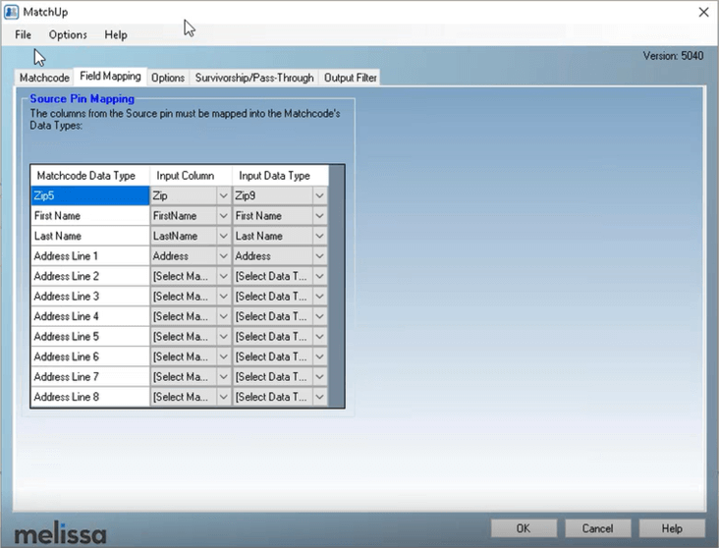Open Input Column dropdown for Address Line 6
Image resolution: width=719 pixels, height=548 pixels.
coord(223,357)
